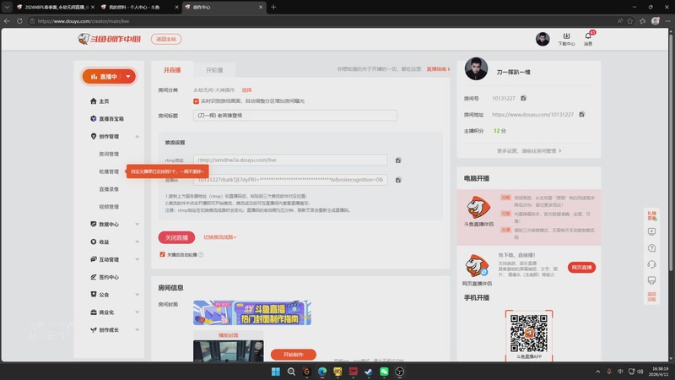Image resolution: width=675 pixels, height=380 pixels.
Task: Click the 关闭直播 button
Action: pos(176,237)
